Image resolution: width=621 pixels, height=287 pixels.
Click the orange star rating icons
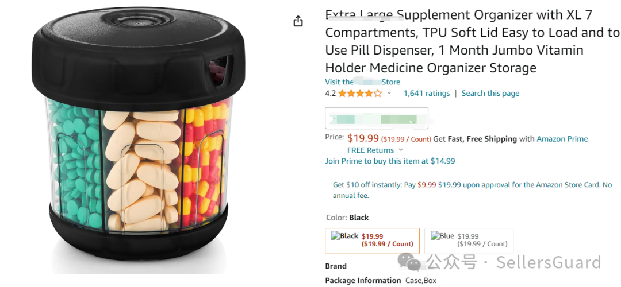coord(360,94)
